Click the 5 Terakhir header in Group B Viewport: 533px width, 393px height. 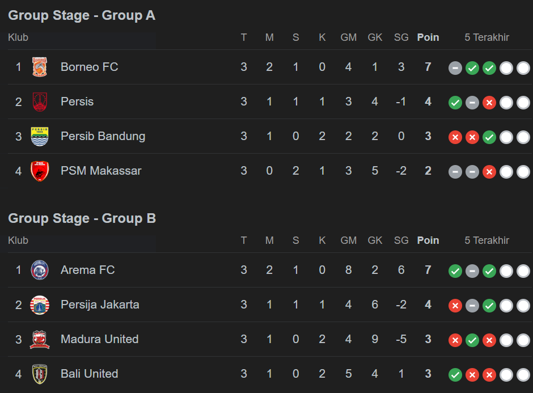pyautogui.click(x=487, y=240)
